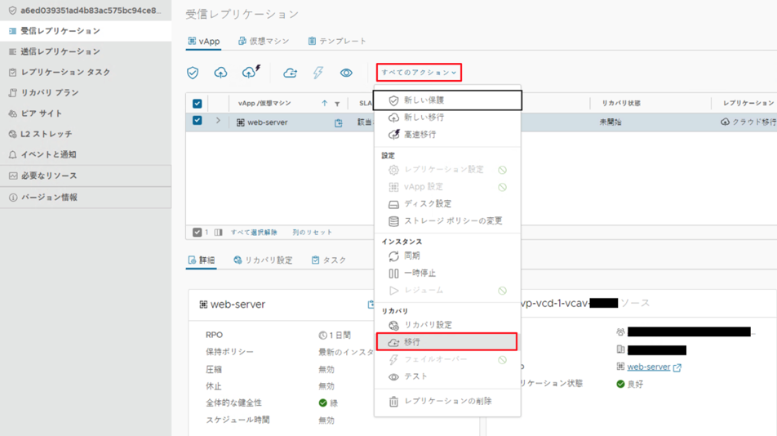Select 新しい保護 from the actions menu
The width and height of the screenshot is (777, 436).
point(447,100)
